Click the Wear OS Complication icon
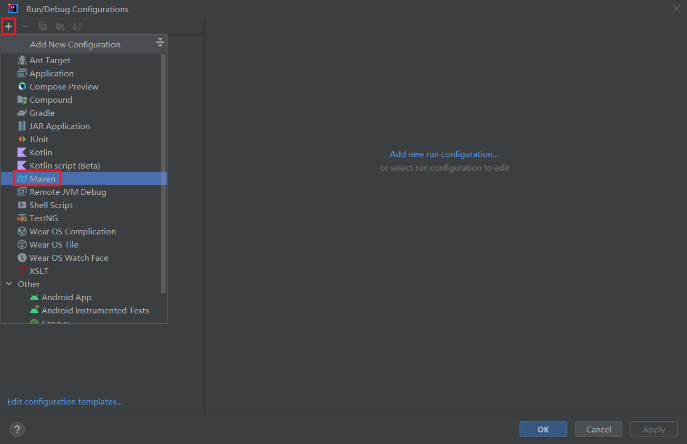Viewport: 687px width, 444px height. [22, 231]
